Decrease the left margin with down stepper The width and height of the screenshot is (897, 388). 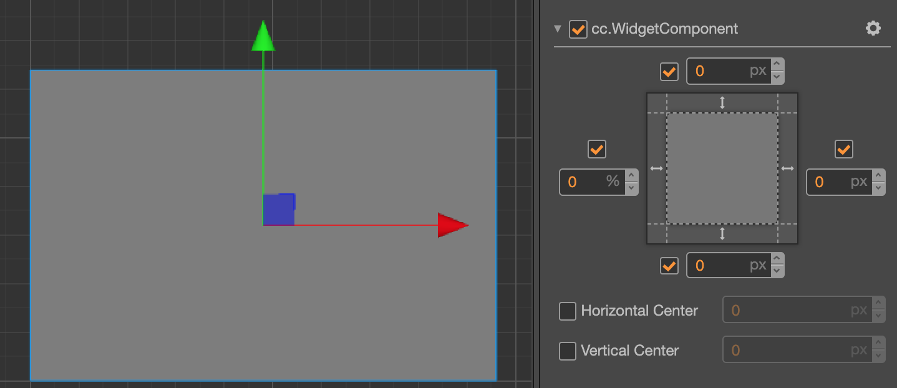(631, 188)
